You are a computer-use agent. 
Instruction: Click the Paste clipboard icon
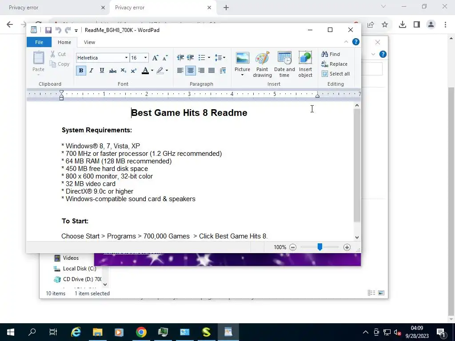pos(38,58)
